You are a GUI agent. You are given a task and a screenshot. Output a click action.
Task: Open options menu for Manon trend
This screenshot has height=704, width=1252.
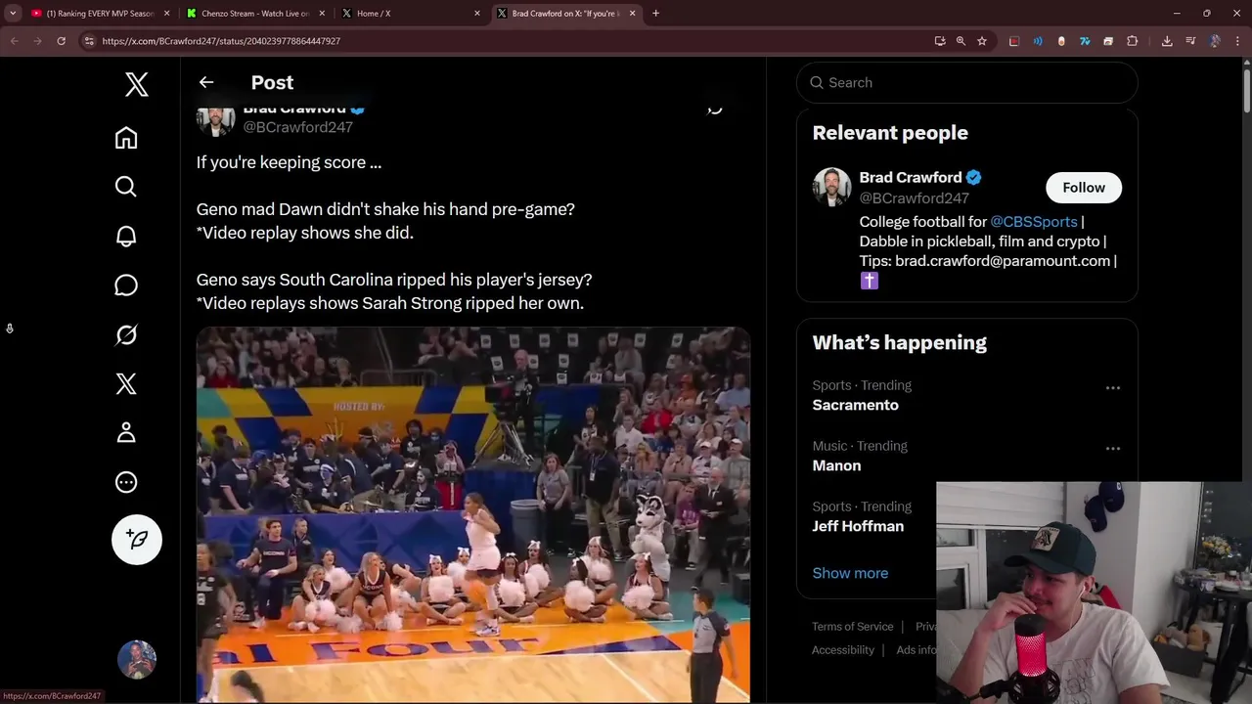(x=1113, y=449)
